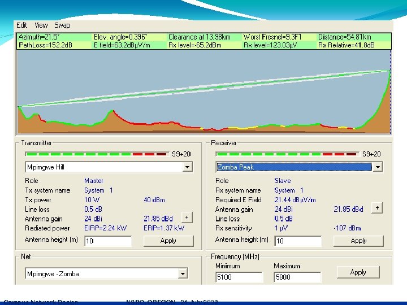407x305 pixels.
Task: Click the Tx power value 10 W
Action: (x=92, y=200)
